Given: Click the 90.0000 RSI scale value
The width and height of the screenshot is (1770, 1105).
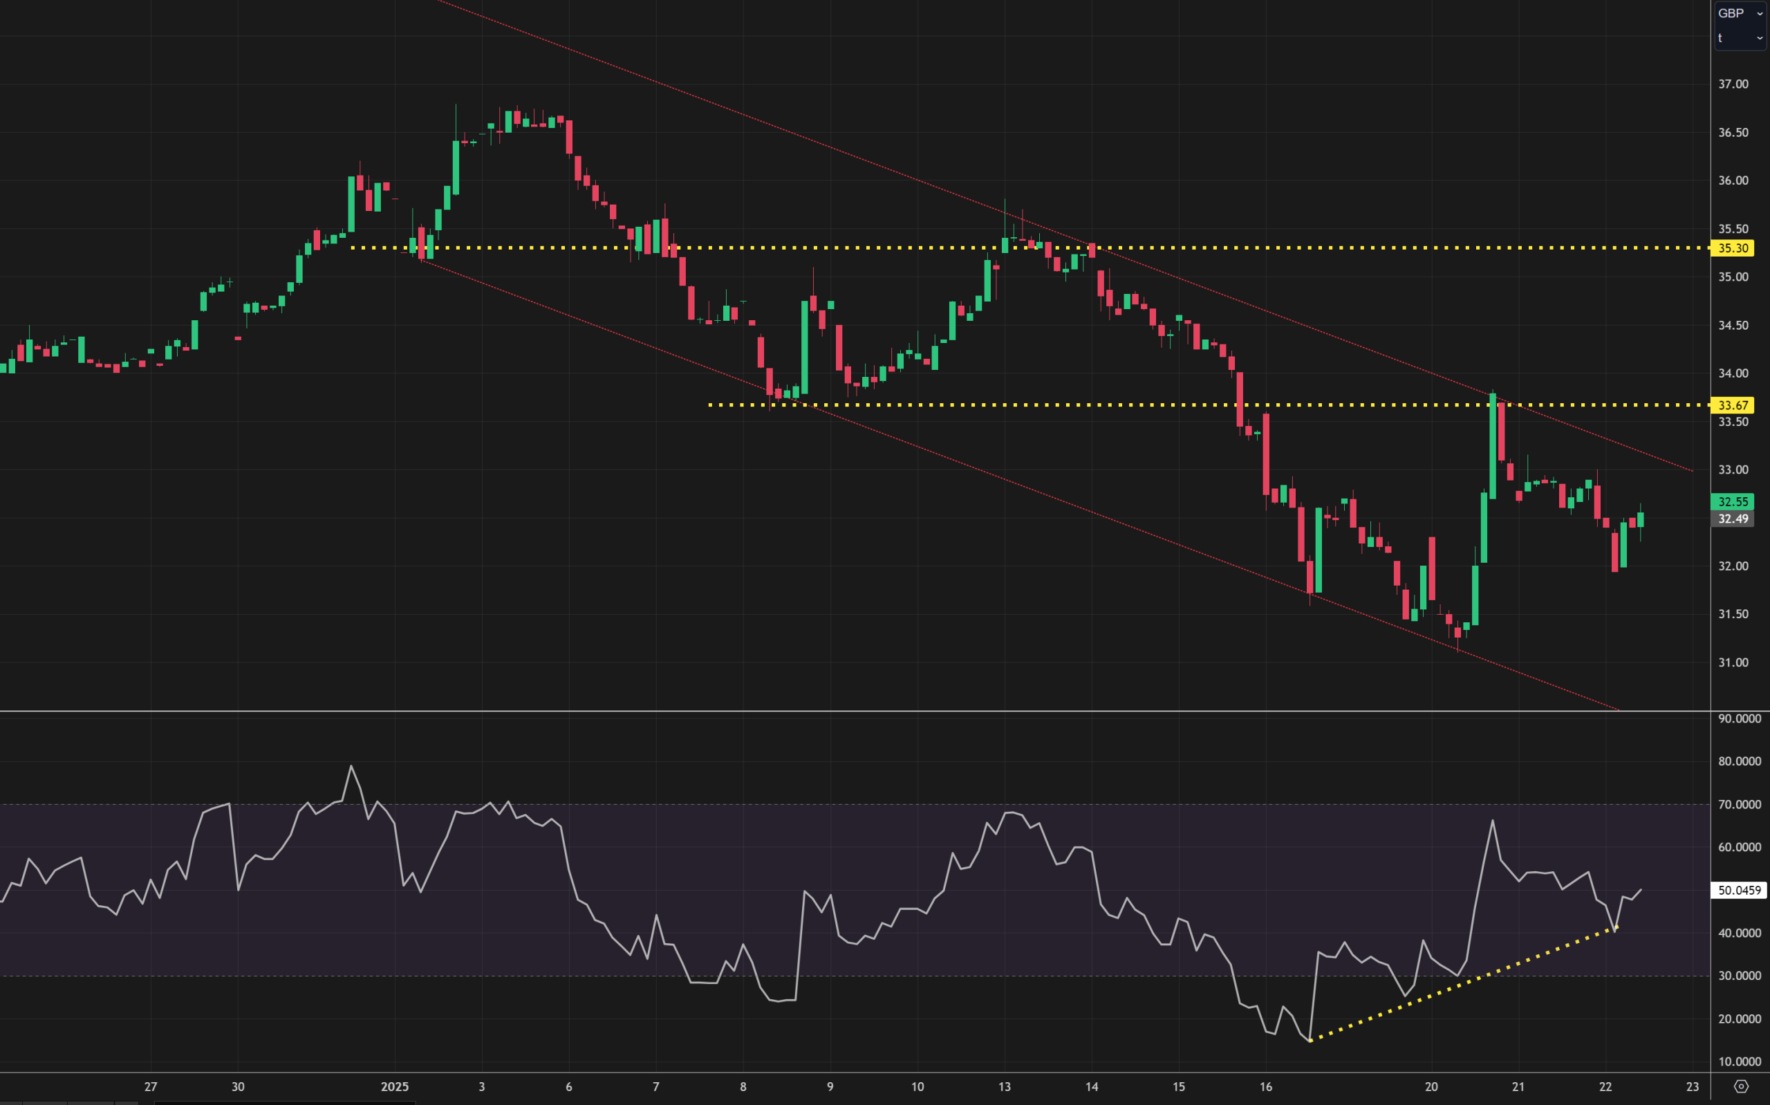Looking at the screenshot, I should pos(1740,719).
